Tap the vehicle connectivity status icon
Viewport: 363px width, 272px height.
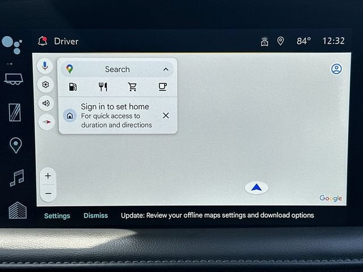pos(264,41)
